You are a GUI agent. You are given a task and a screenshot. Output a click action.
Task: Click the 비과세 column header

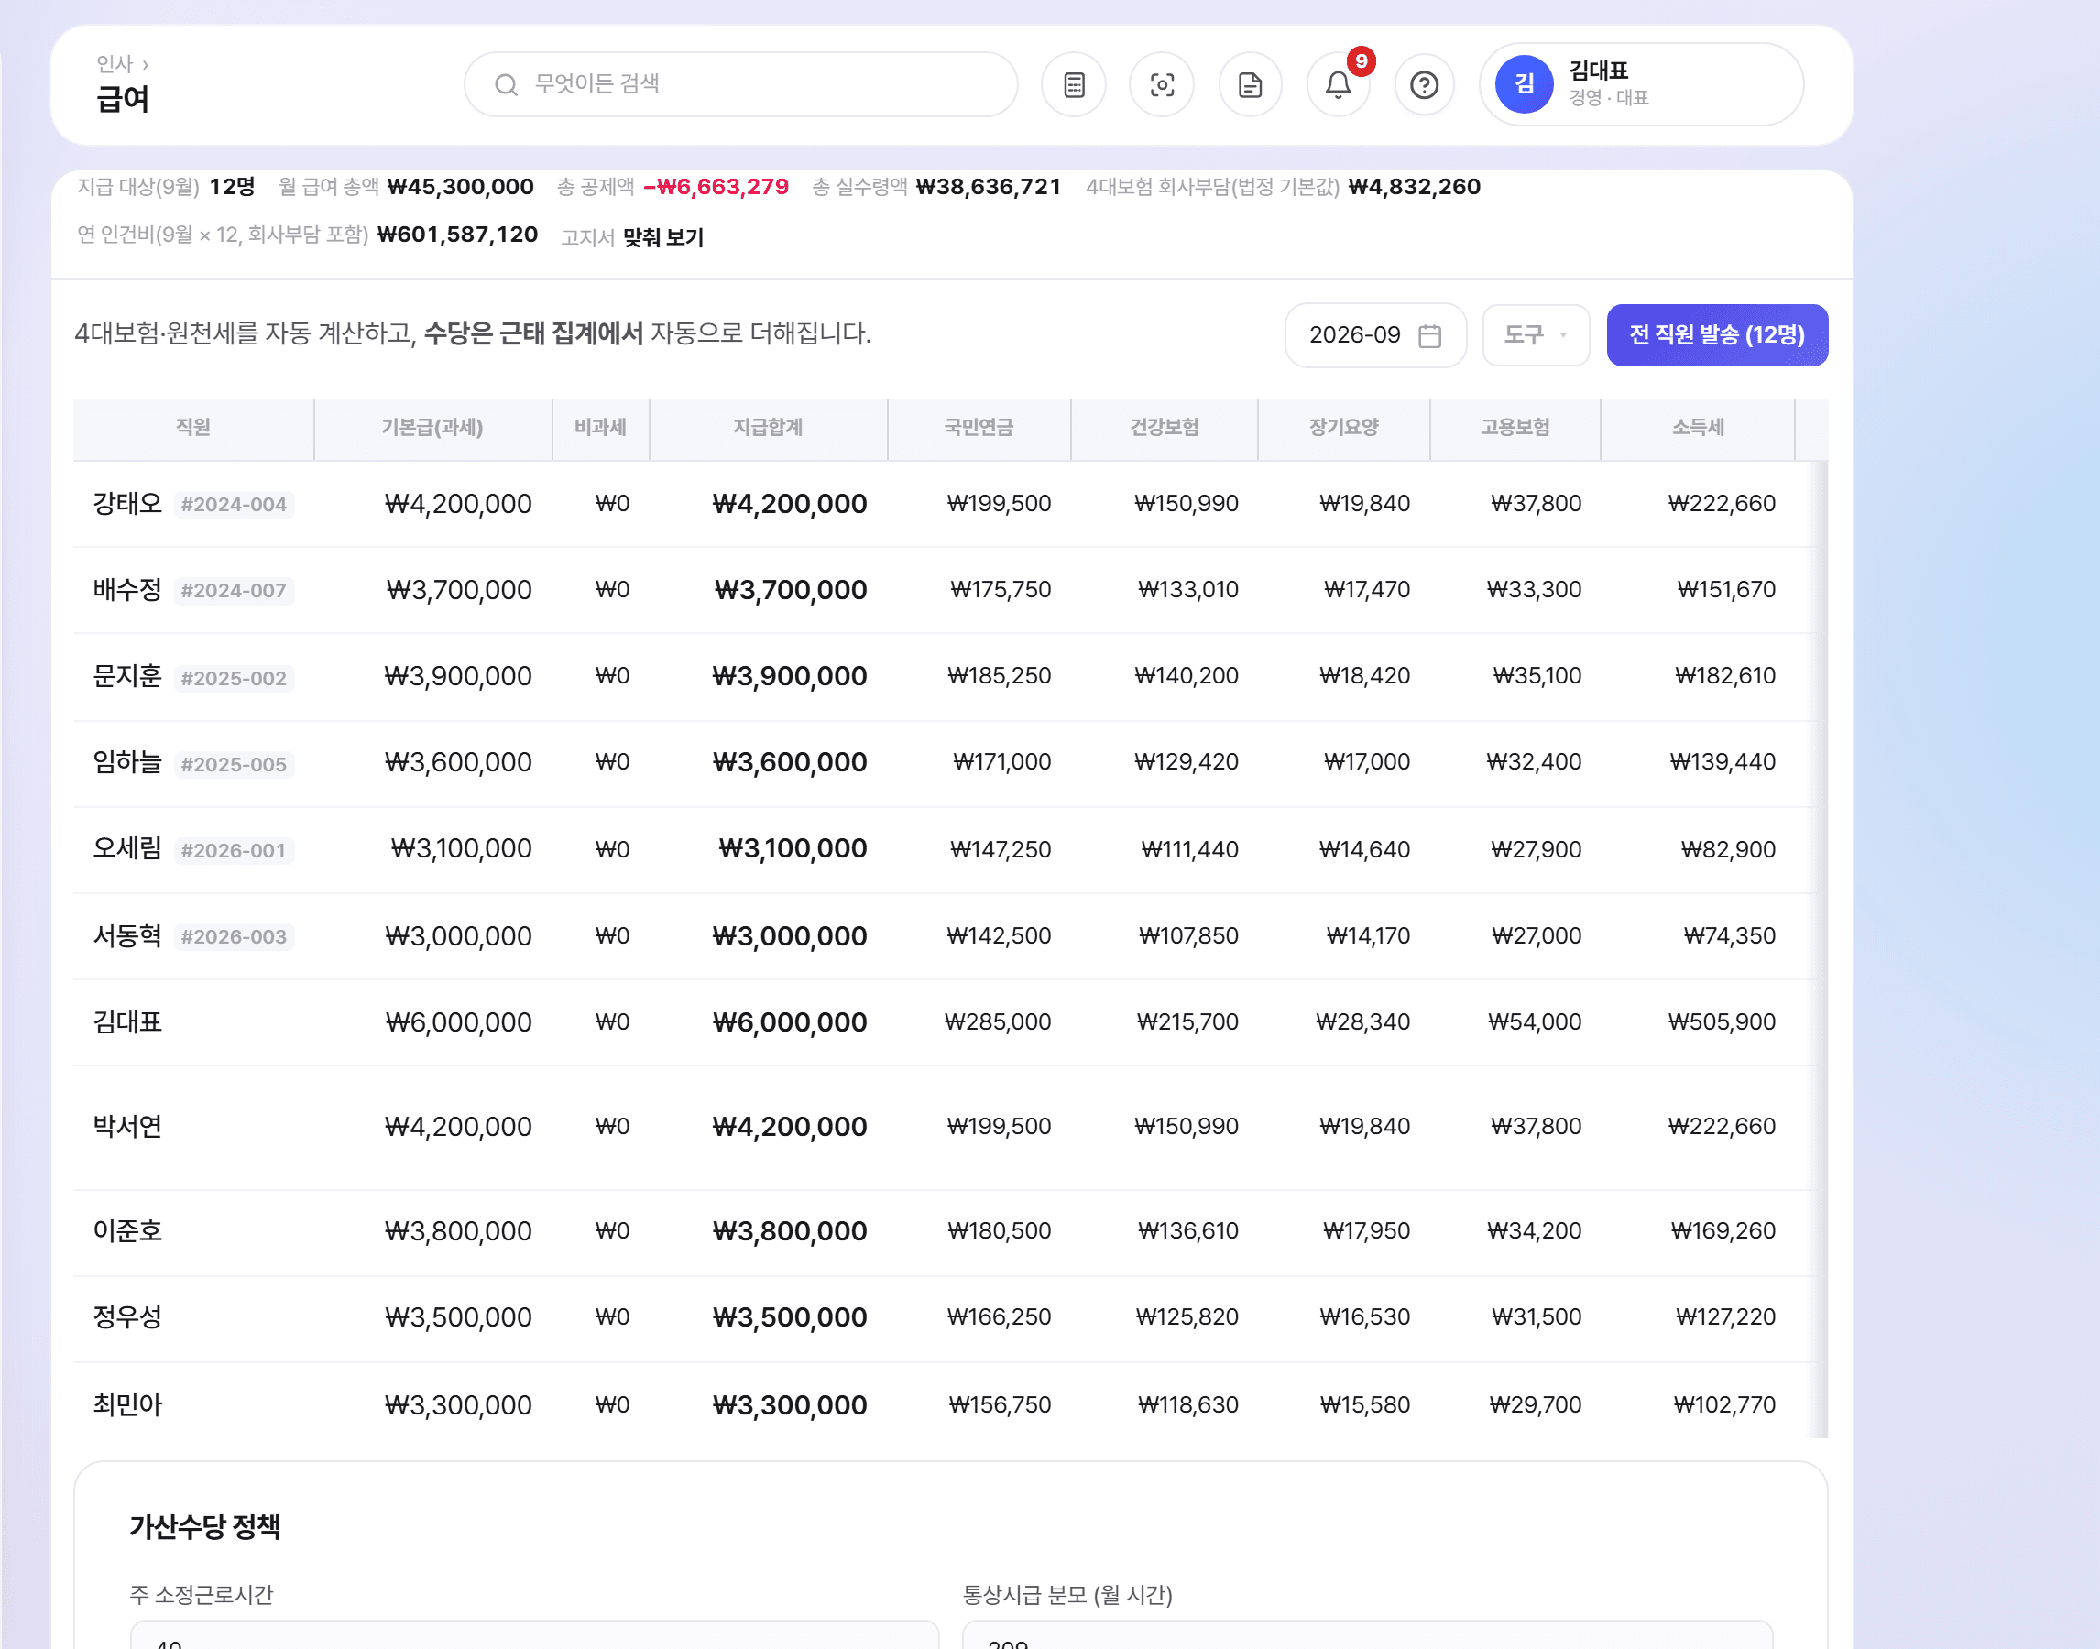[600, 428]
